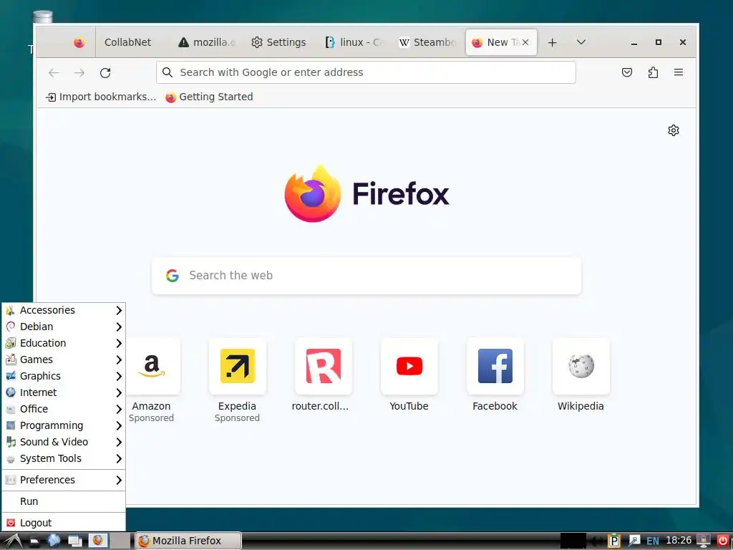Select Logout from the start menu

pos(64,523)
